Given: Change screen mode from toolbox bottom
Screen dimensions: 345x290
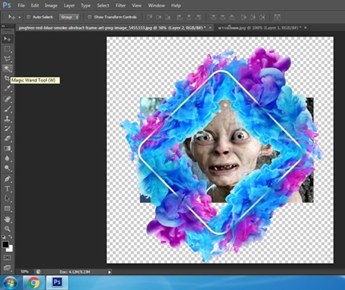Looking at the screenshot, I should click(7, 268).
